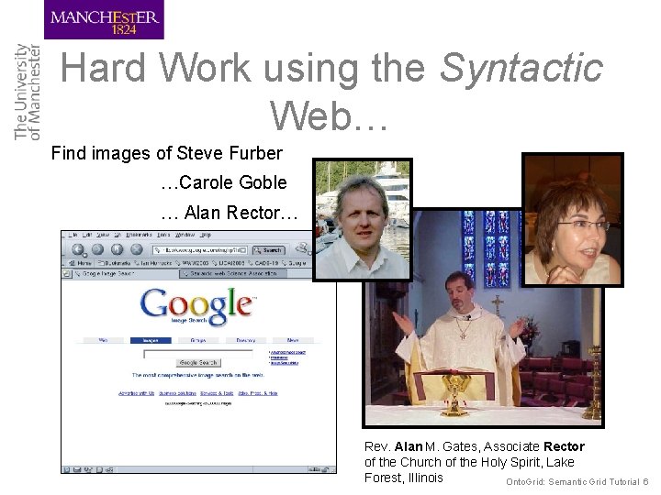
Task: Open the Advertise with Us link
Action: 137,393
